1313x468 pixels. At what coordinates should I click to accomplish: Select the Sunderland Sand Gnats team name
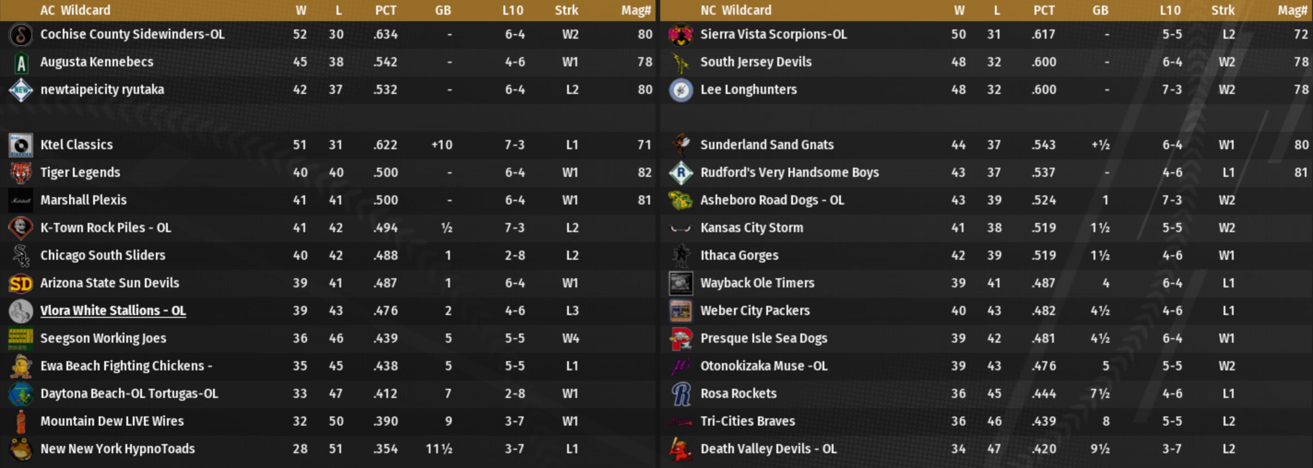[x=766, y=145]
